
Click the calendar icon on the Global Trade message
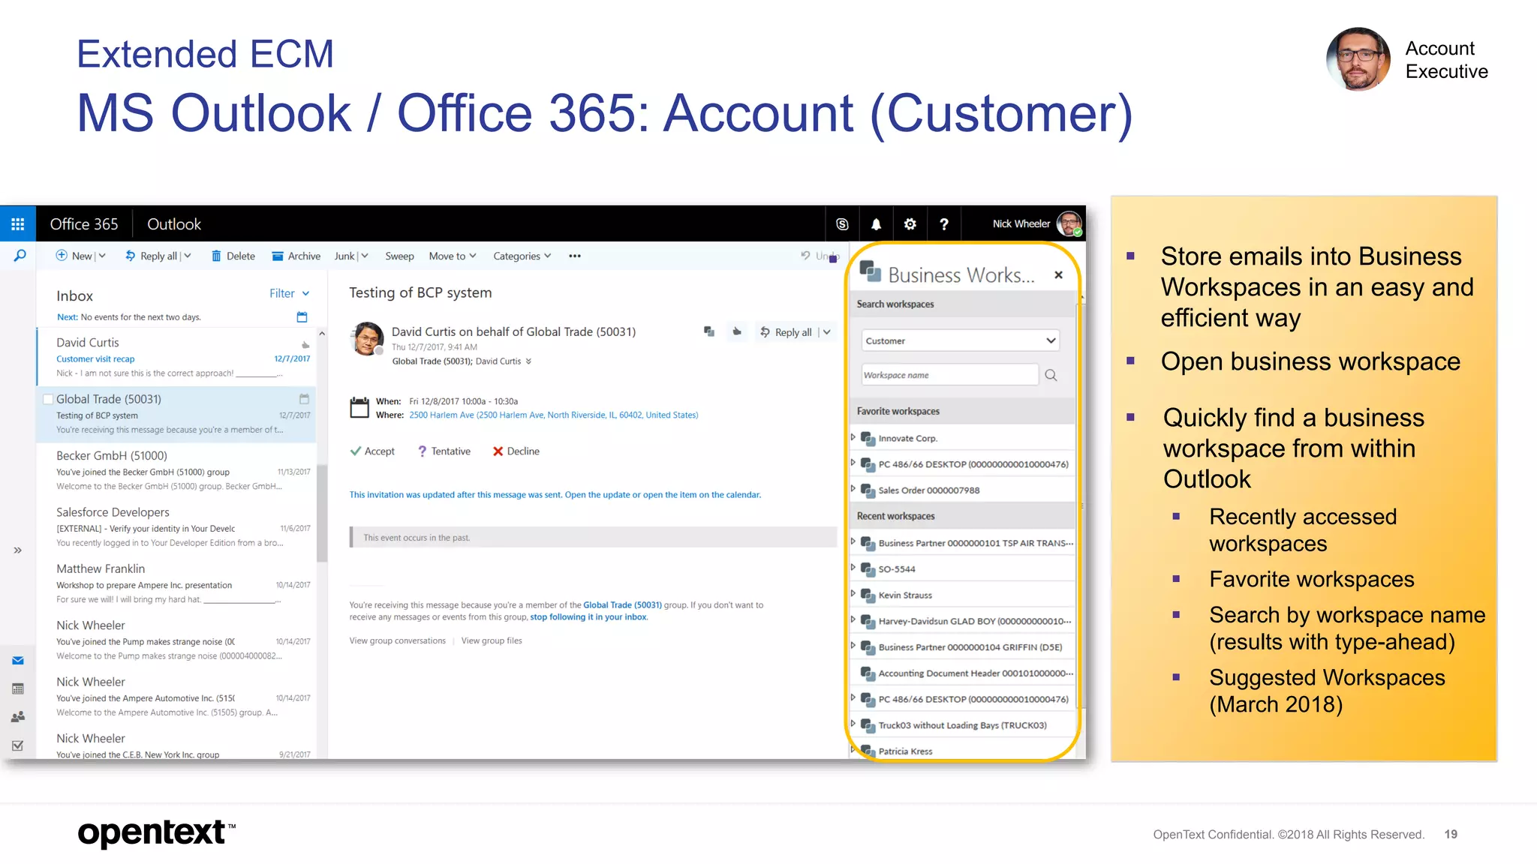point(304,399)
